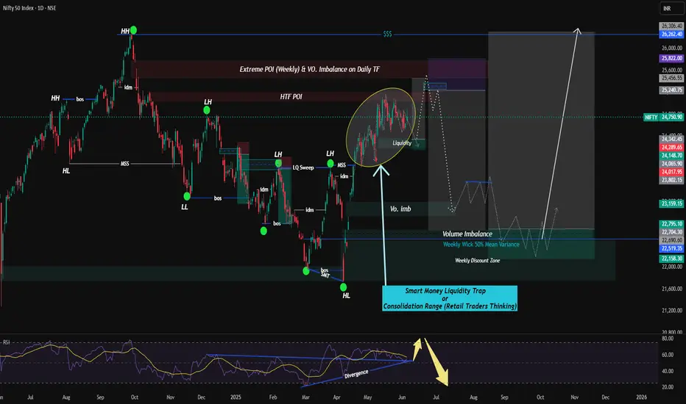Click the 2026 time axis label

coord(641,397)
